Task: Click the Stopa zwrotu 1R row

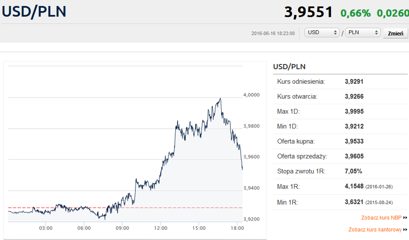Action: click(x=340, y=171)
